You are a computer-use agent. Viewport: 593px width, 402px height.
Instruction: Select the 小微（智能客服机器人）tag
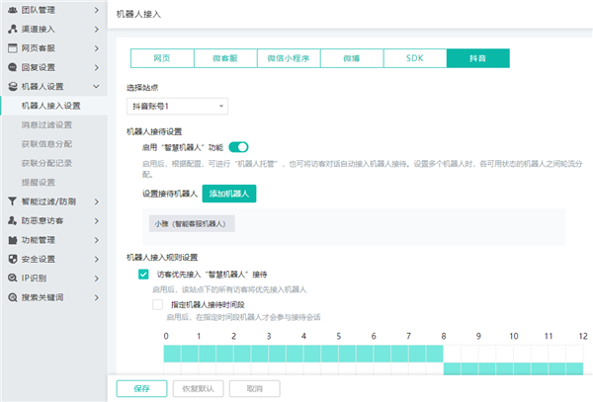coord(192,223)
